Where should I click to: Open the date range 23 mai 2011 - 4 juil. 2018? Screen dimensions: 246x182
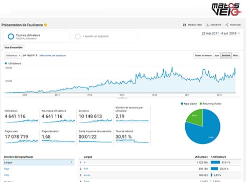click(220, 33)
